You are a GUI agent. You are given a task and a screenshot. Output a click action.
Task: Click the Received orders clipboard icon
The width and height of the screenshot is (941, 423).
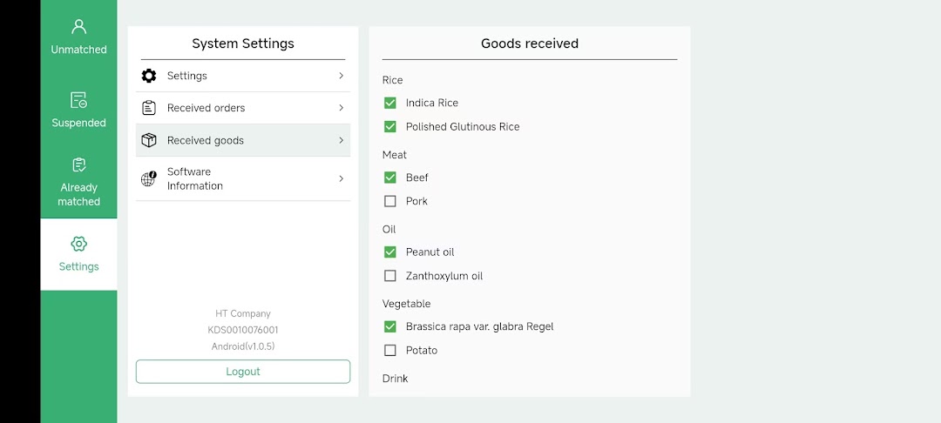(x=149, y=108)
